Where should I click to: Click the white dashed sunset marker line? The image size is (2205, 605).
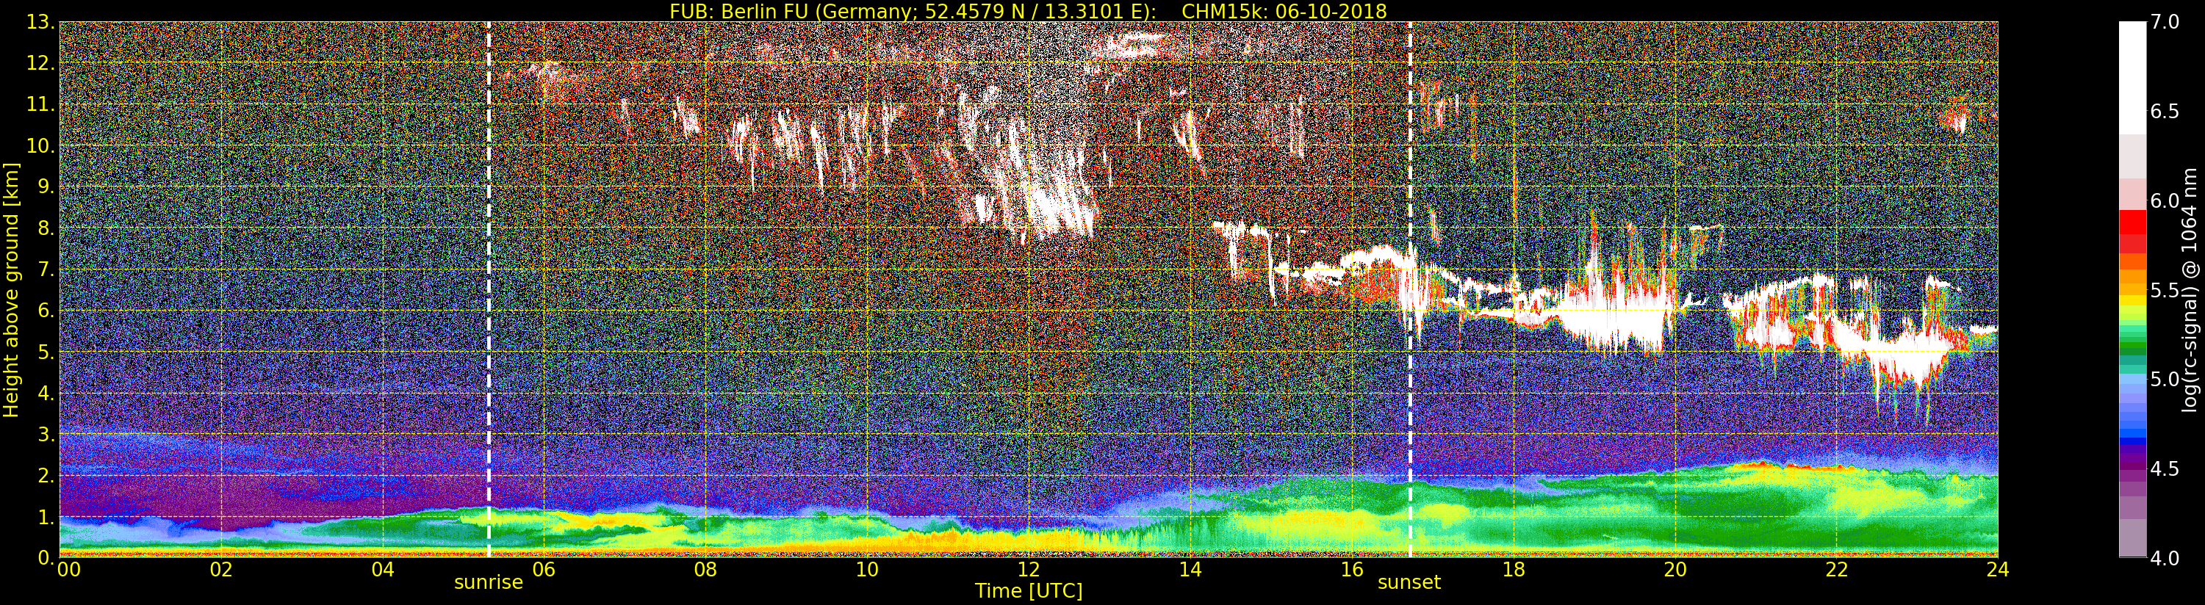tap(1409, 289)
